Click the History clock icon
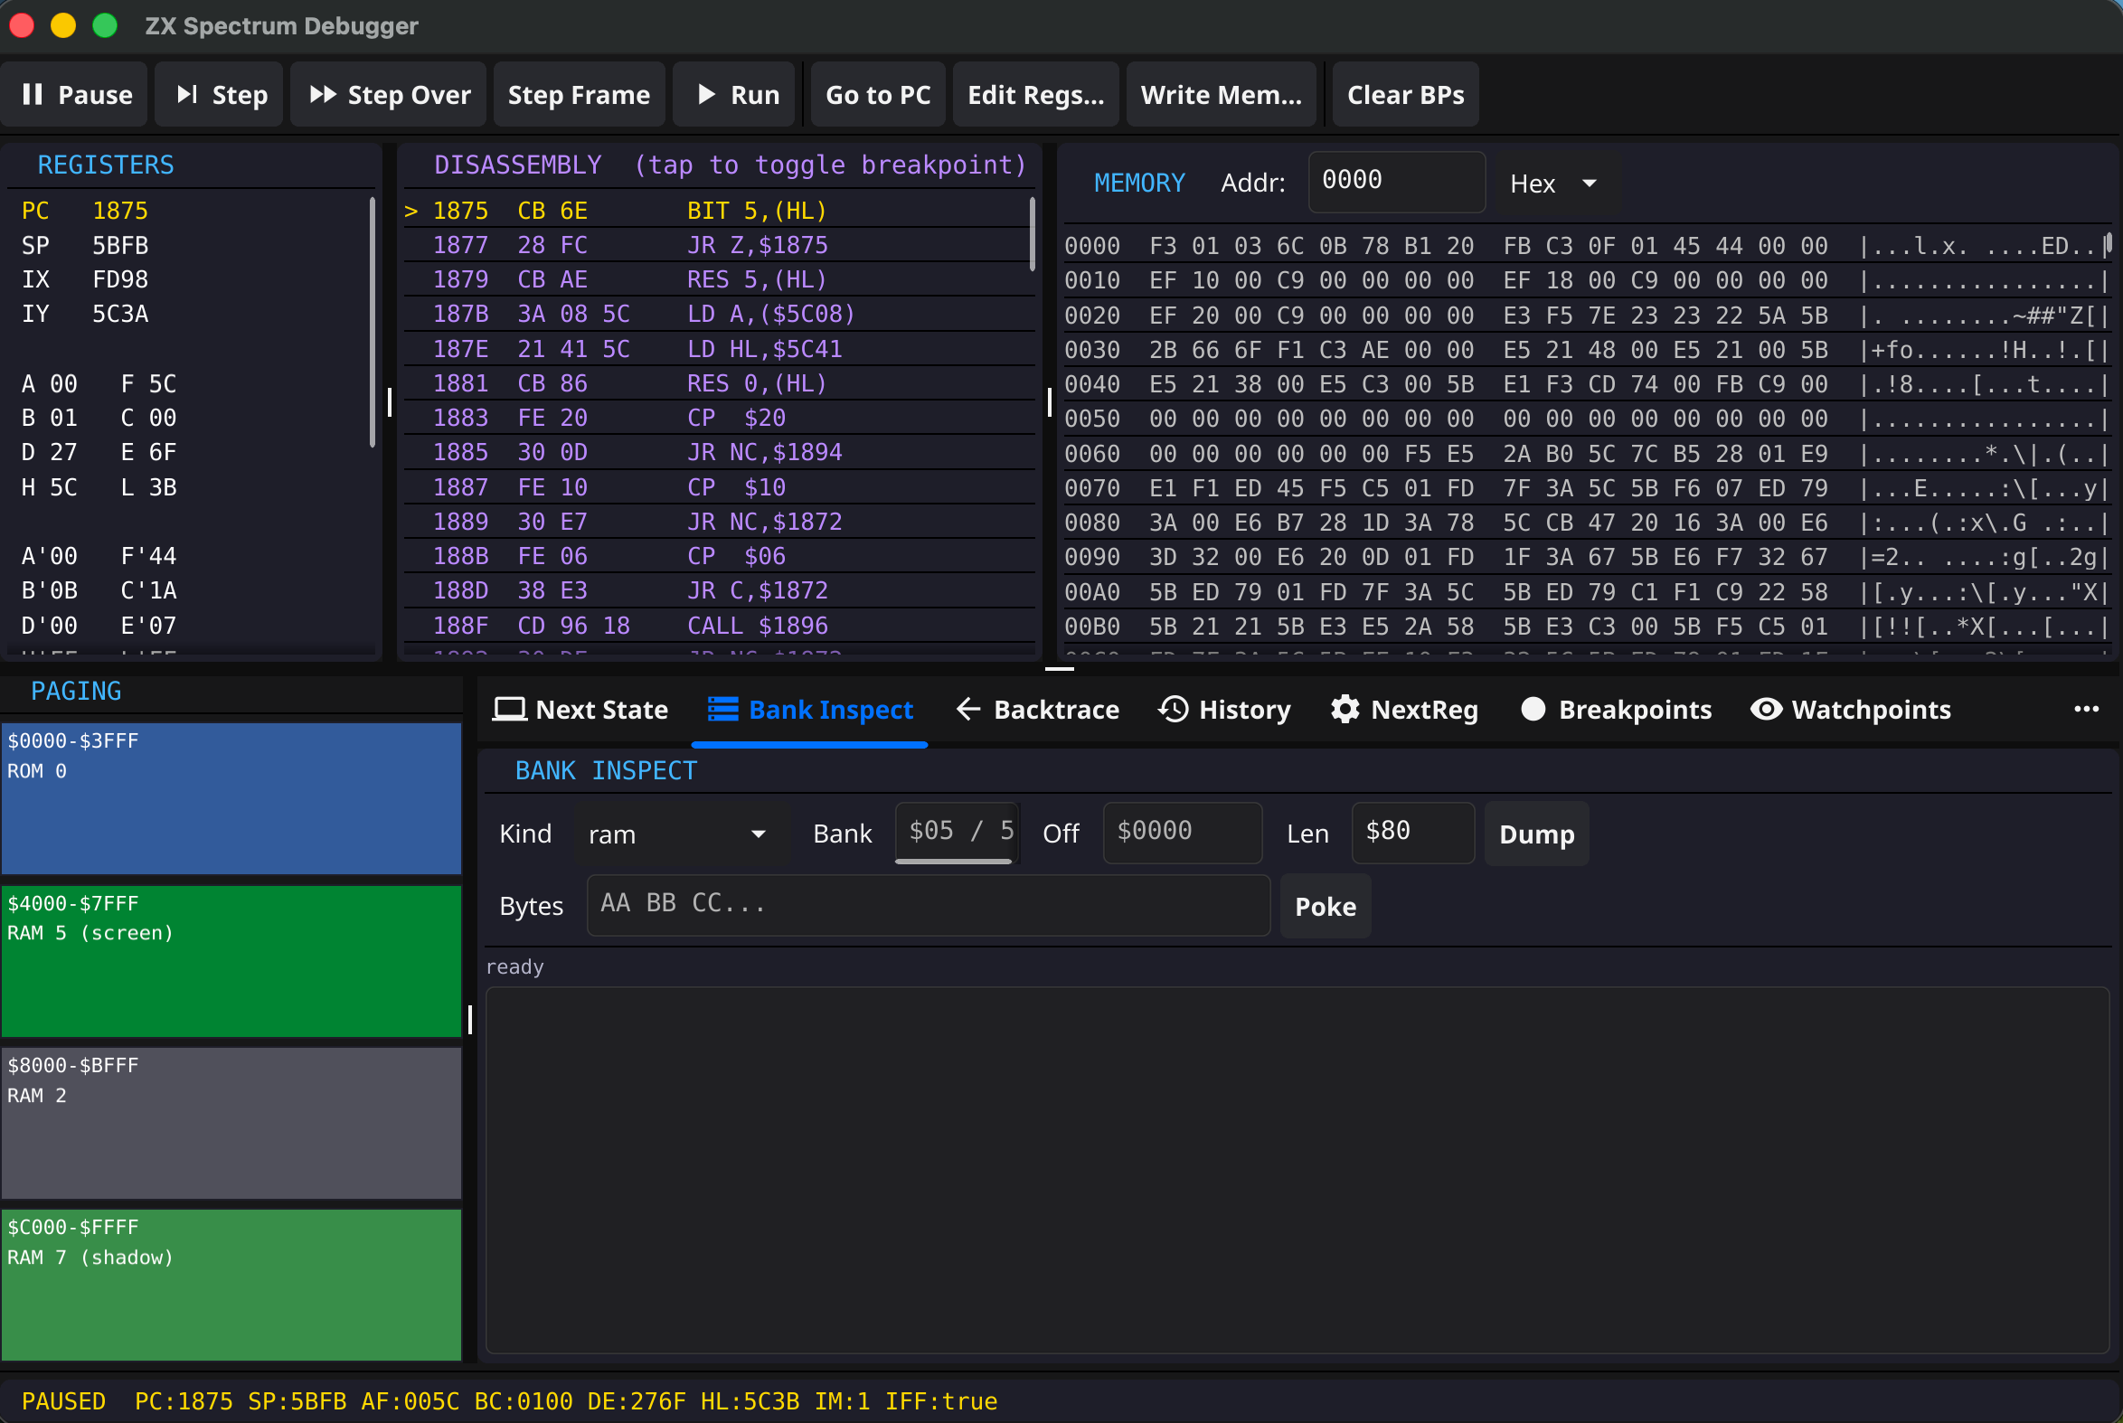This screenshot has width=2123, height=1423. click(1173, 709)
